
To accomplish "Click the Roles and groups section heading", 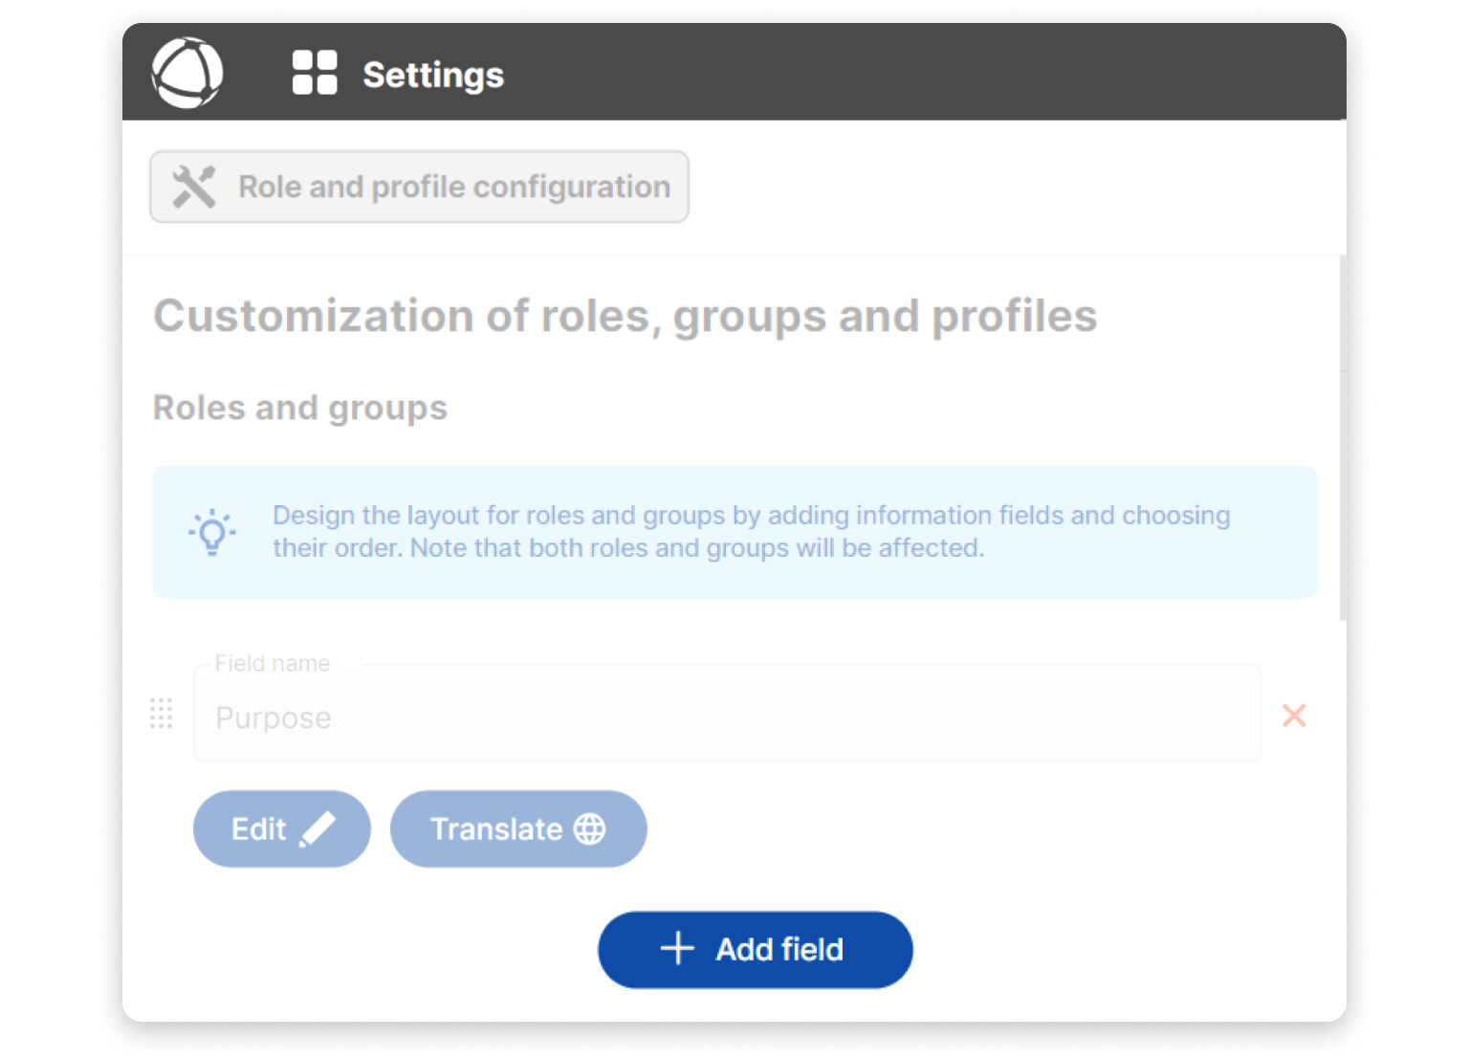I will (x=300, y=408).
